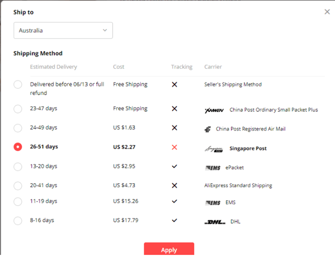Click the Yanwen carrier logo

point(214,110)
